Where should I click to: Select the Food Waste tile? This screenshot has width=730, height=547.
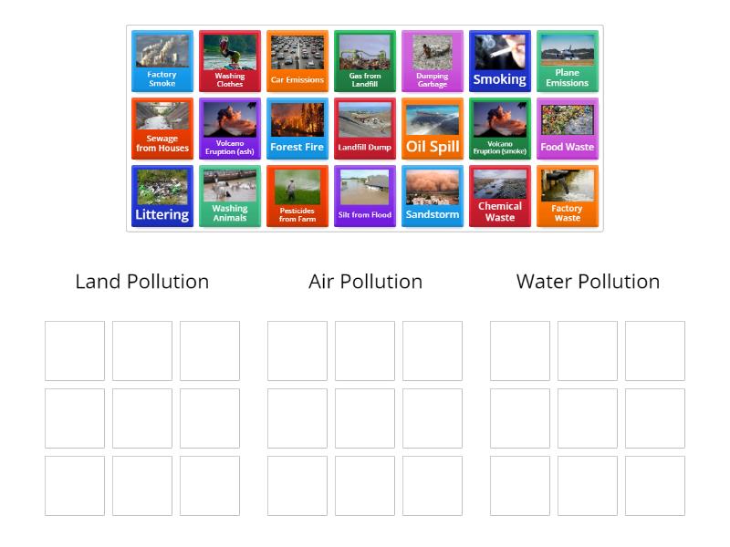pos(567,128)
